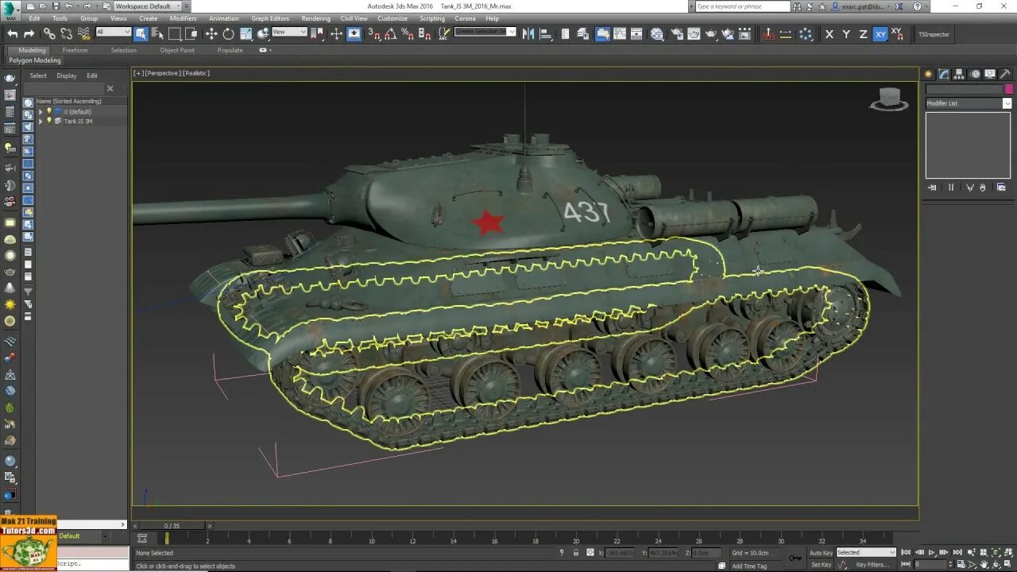
Task: Choose the Rectangular Selection Region tool
Action: click(175, 34)
